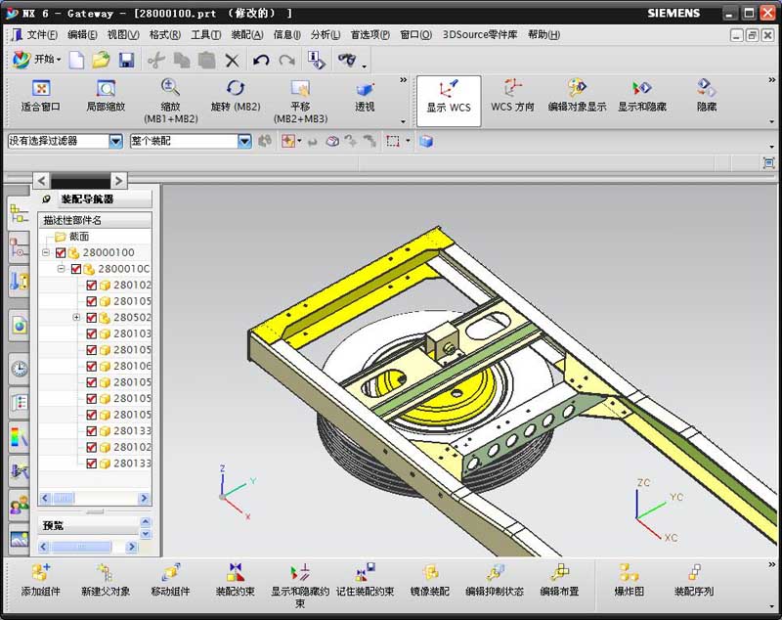
Task: Uncheck the 28000100 root assembly checkbox
Action: tap(61, 253)
